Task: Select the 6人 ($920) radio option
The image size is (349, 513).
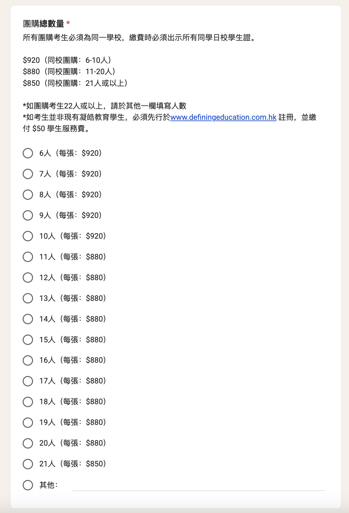Action: (x=28, y=153)
